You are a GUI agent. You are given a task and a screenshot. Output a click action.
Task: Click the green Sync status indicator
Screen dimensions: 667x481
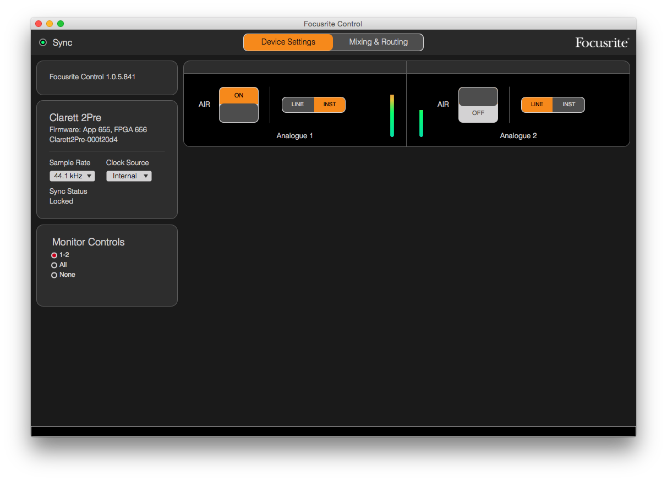(43, 42)
